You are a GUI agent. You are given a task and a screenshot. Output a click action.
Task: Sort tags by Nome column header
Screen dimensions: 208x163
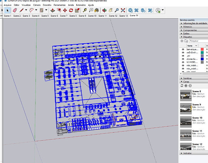point(192,46)
